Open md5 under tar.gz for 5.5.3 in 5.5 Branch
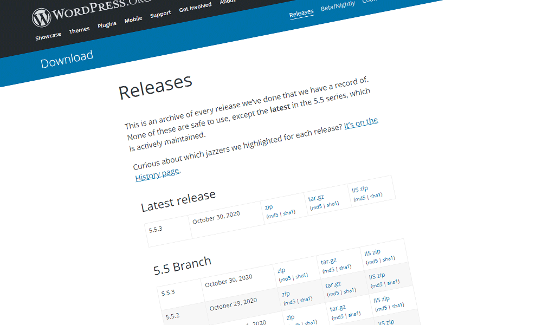Image resolution: width=542 pixels, height=325 pixels. [329, 270]
